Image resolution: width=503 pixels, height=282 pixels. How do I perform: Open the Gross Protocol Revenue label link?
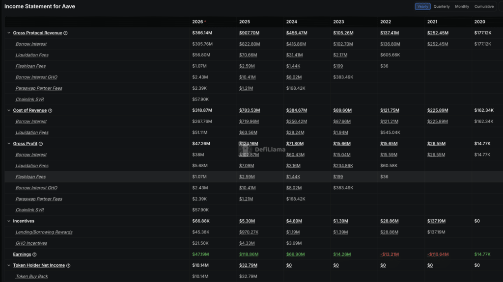pos(37,33)
